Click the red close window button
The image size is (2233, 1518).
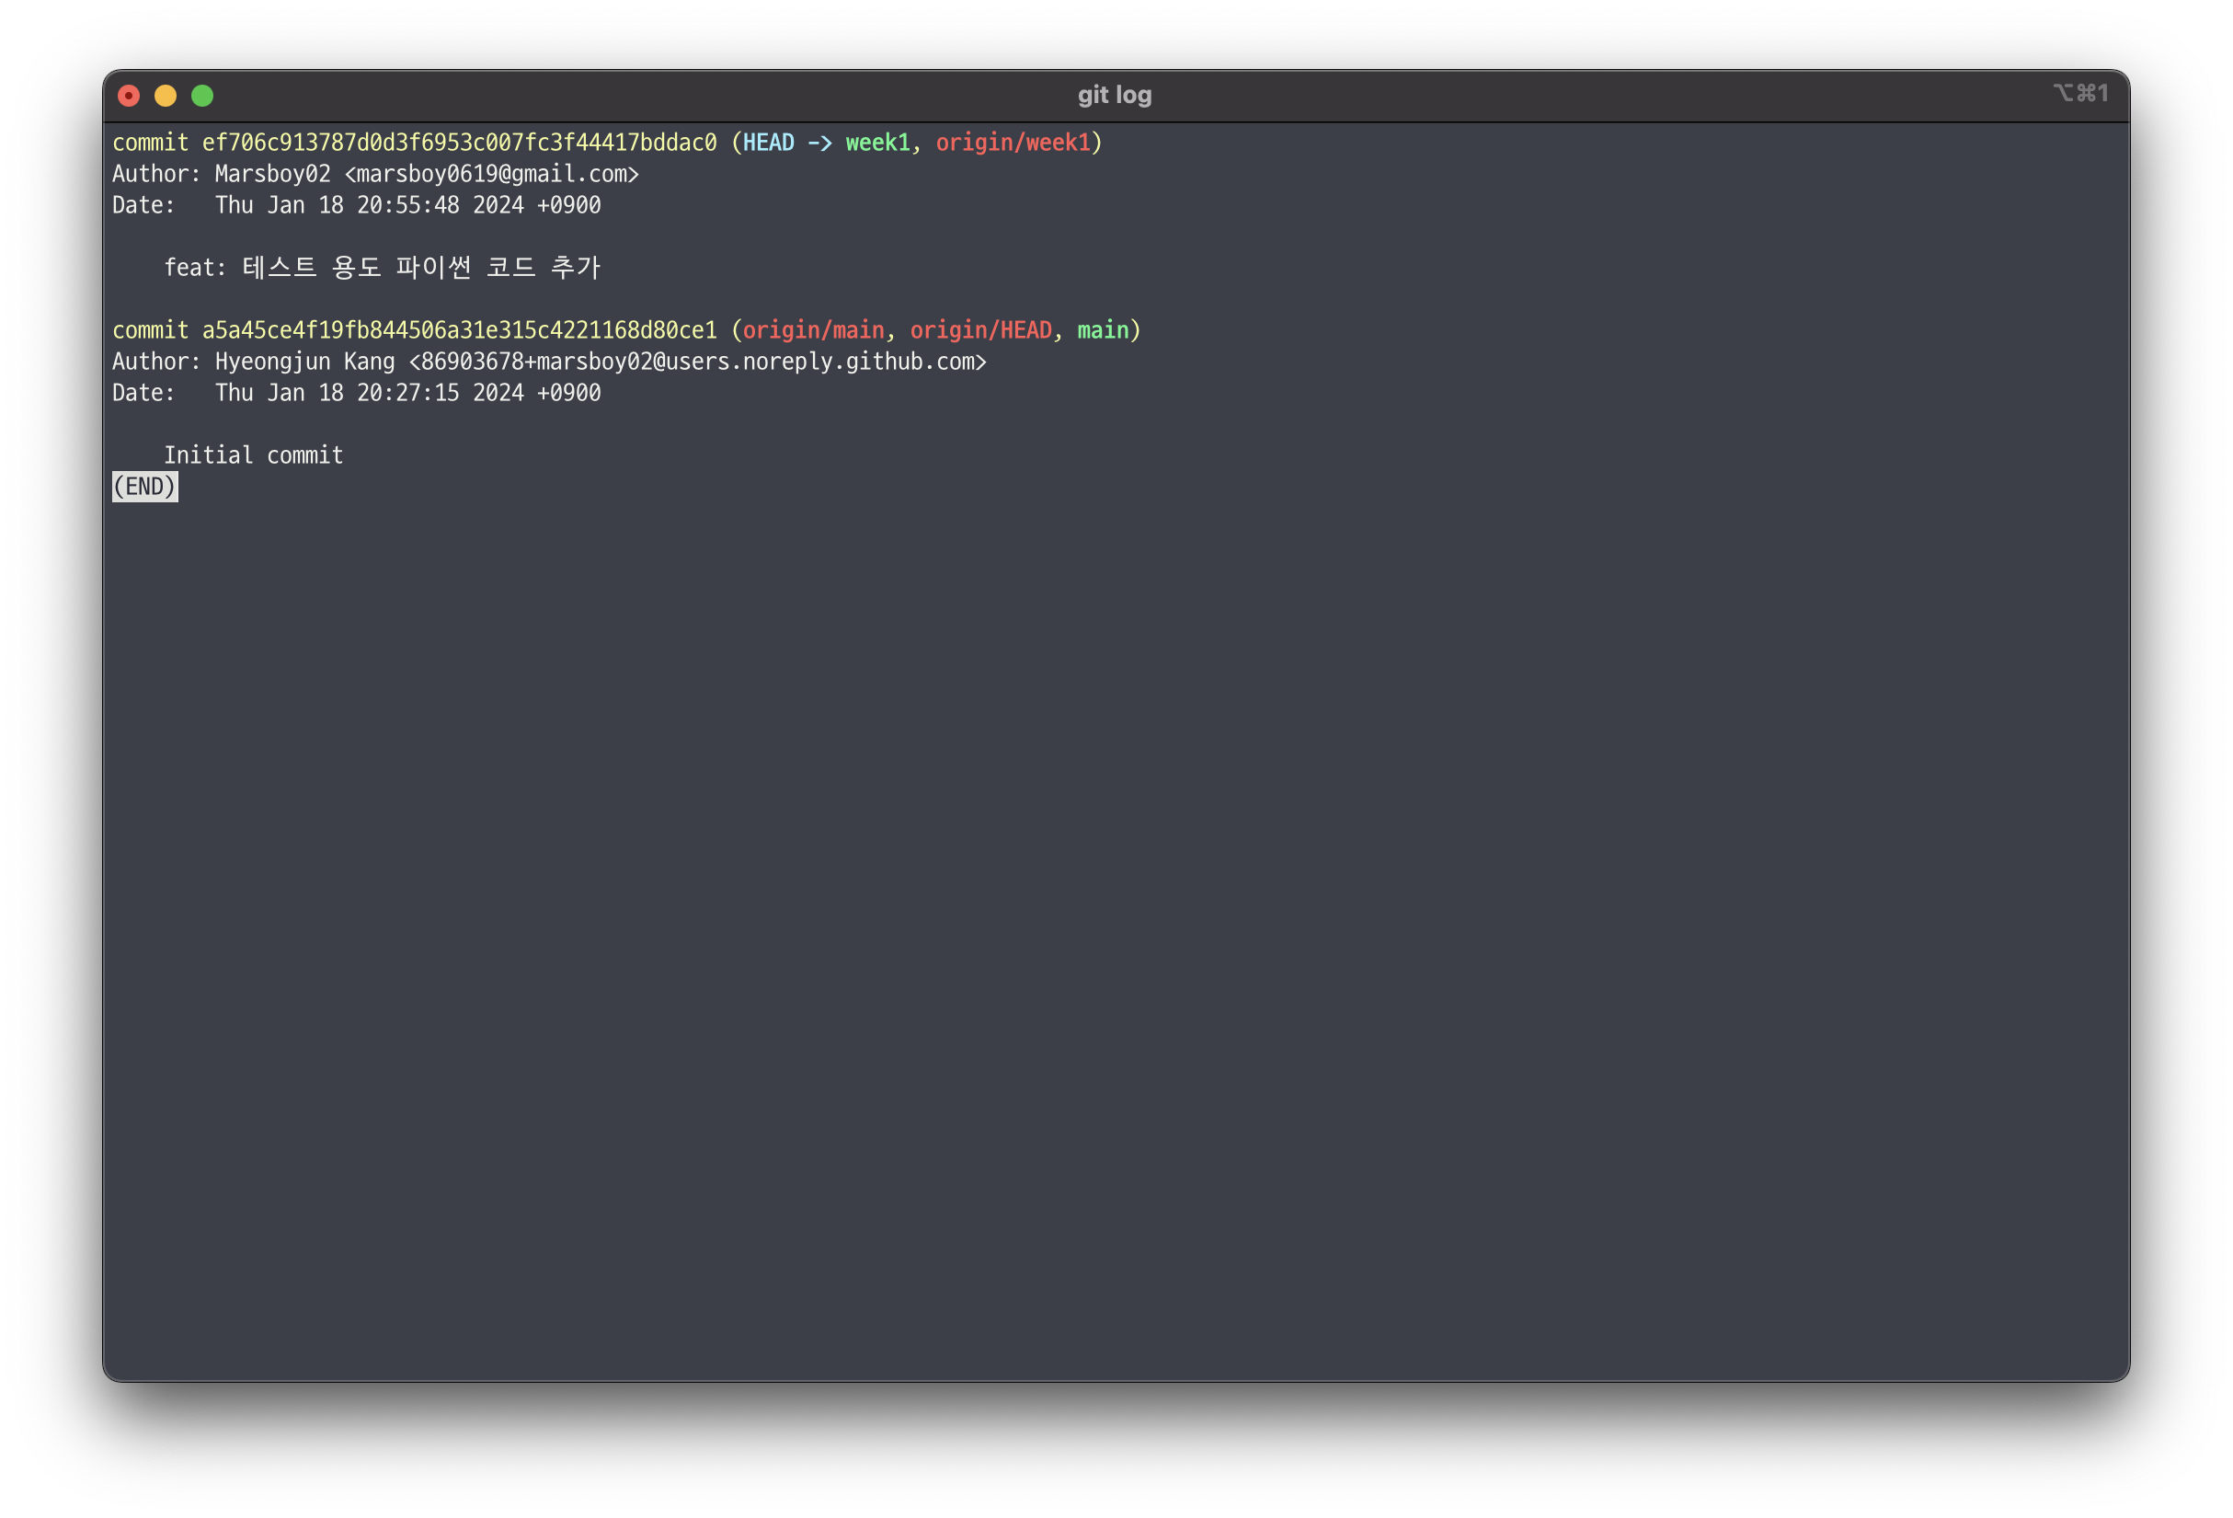click(129, 96)
